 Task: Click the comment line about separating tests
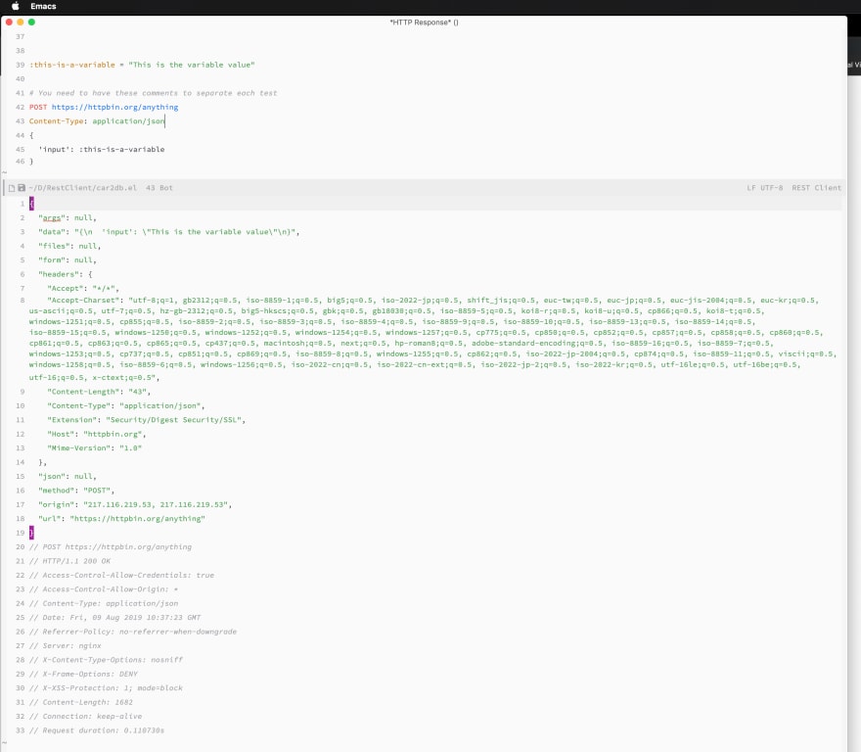pos(154,93)
